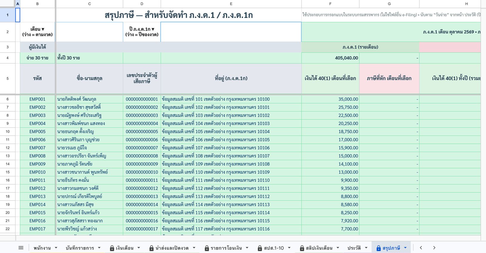Select row 4 header
This screenshot has height=253, width=486.
[8, 58]
